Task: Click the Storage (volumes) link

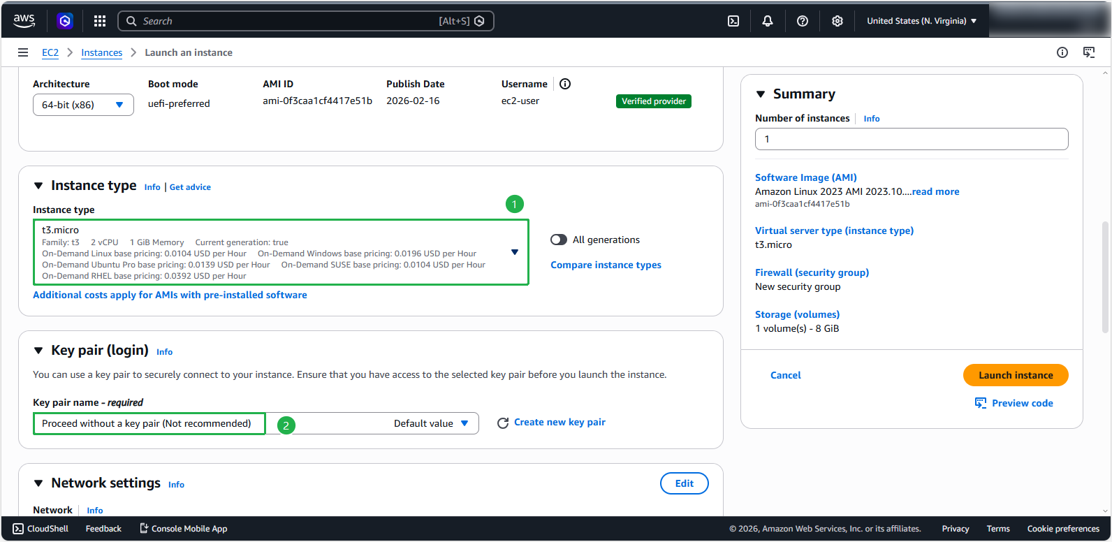Action: (x=797, y=314)
